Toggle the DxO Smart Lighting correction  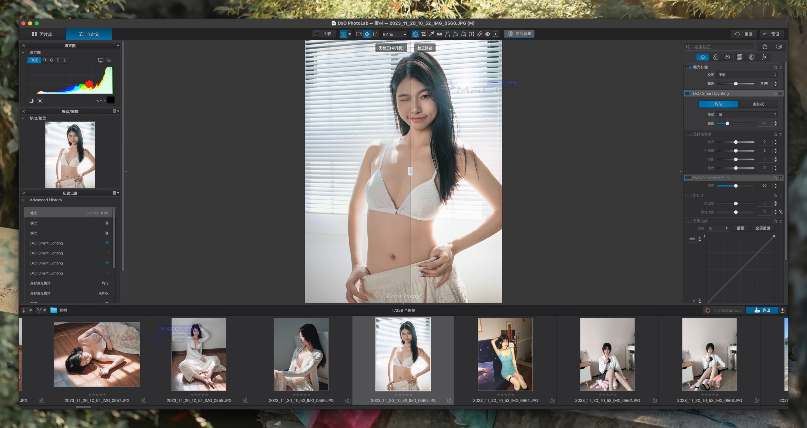point(688,93)
